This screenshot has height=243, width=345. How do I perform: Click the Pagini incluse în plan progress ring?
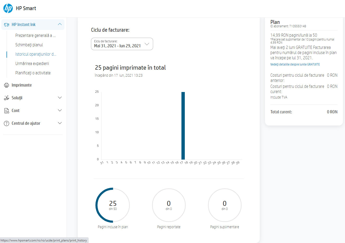[x=113, y=205]
